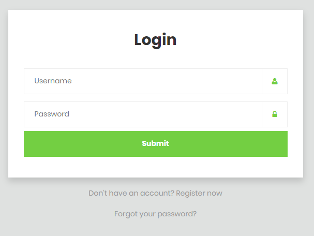Open the Forgot your password link
Image resolution: width=314 pixels, height=236 pixels.
155,214
